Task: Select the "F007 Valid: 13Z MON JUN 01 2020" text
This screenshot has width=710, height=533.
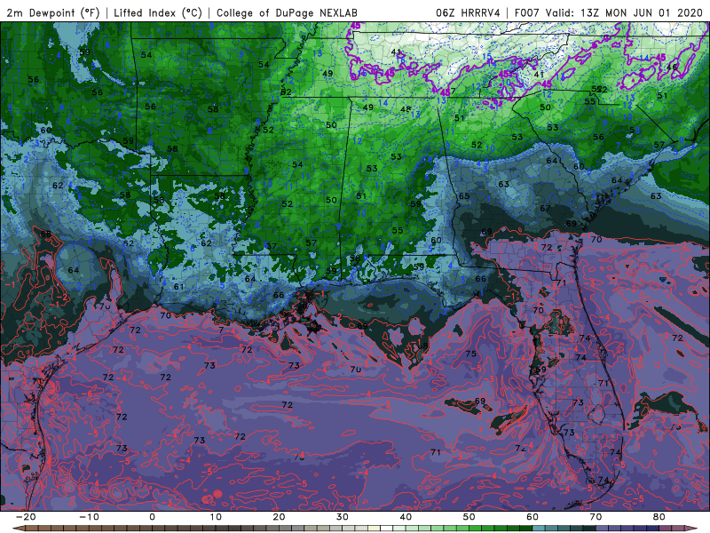Action: (608, 12)
